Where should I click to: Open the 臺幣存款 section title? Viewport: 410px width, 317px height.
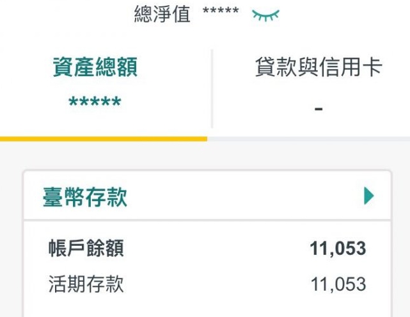click(x=85, y=197)
